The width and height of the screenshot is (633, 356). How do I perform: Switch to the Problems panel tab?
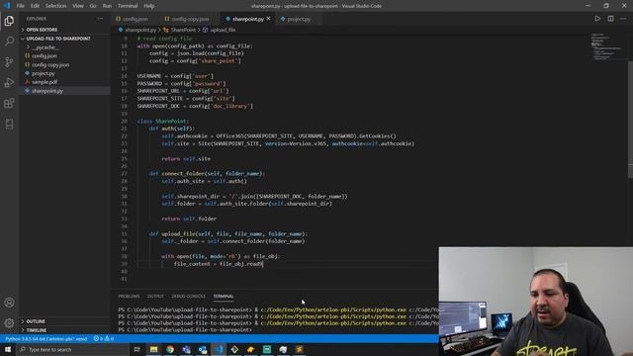[129, 297]
